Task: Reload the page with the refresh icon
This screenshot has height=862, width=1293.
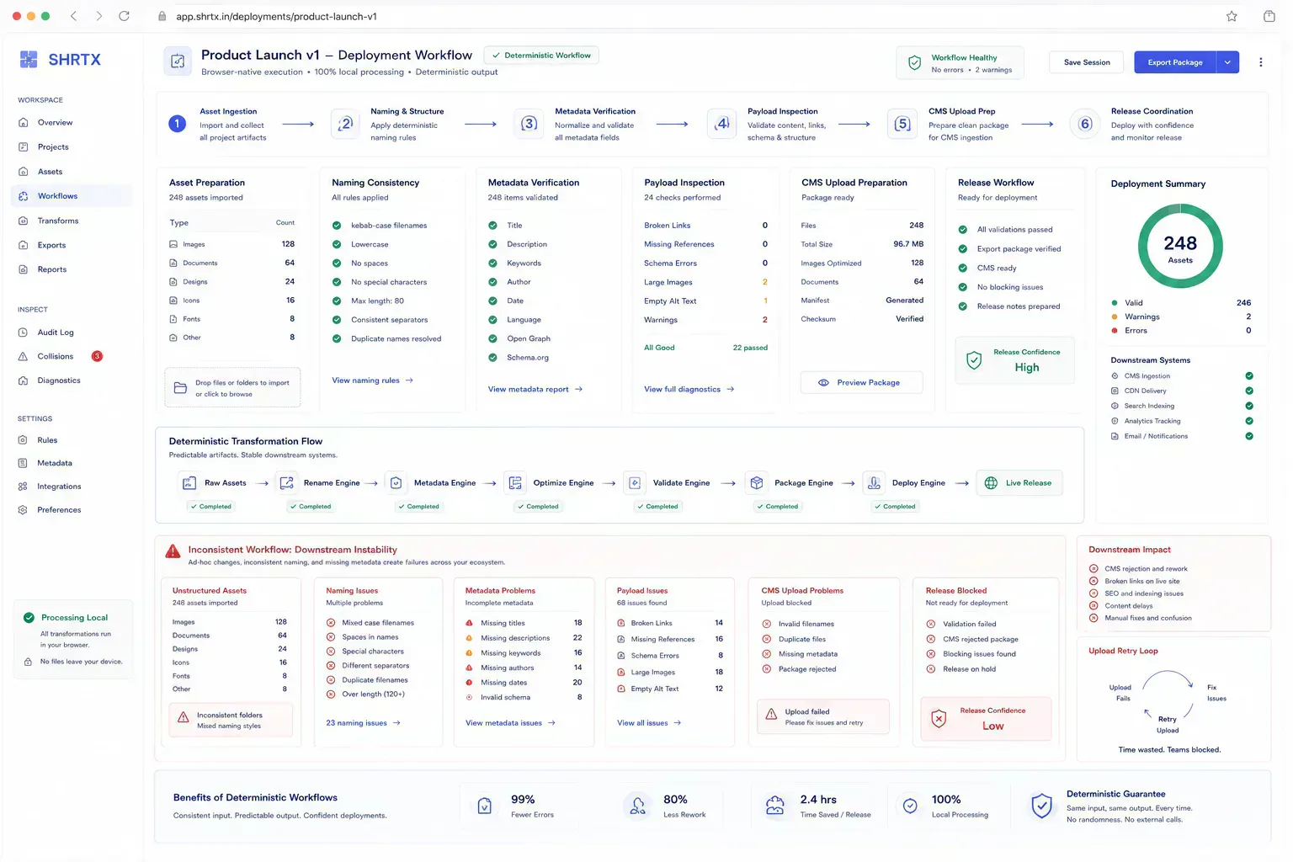Action: point(124,16)
